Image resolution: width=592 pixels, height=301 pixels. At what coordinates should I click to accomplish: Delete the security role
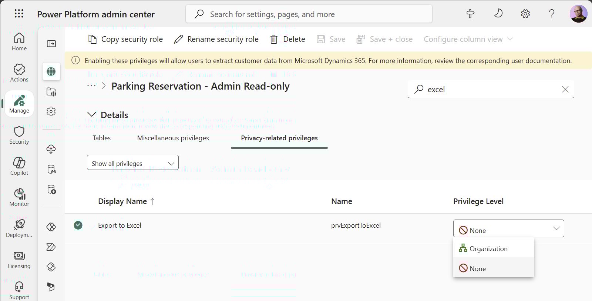288,39
